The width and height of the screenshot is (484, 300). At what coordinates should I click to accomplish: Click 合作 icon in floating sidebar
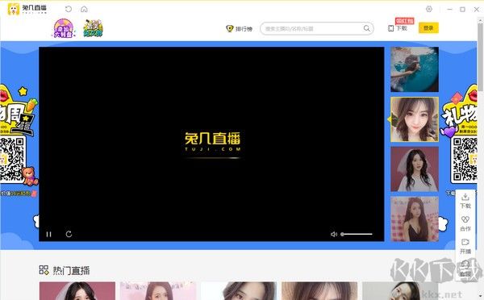pos(465,223)
